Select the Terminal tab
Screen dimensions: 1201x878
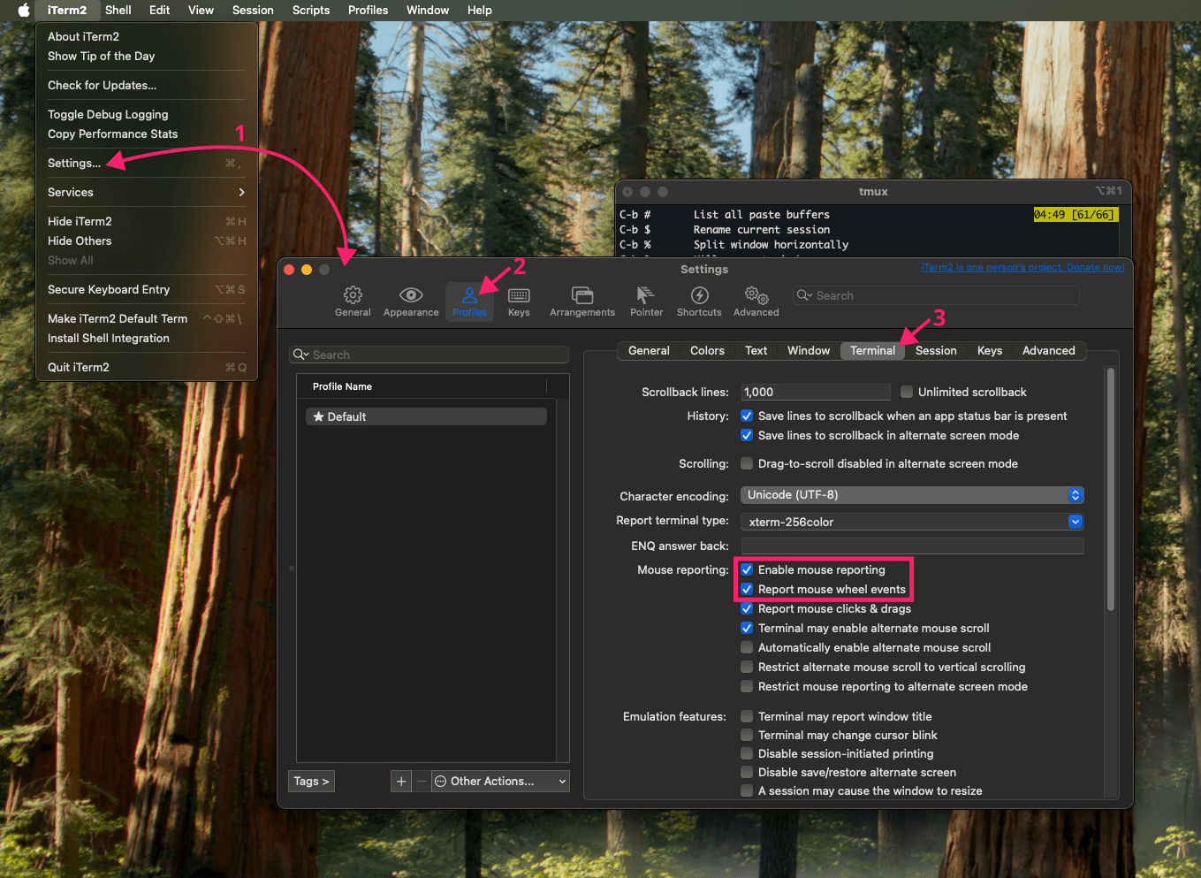pyautogui.click(x=872, y=350)
